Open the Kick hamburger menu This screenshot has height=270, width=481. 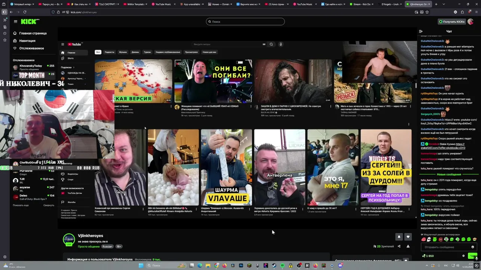click(x=15, y=21)
